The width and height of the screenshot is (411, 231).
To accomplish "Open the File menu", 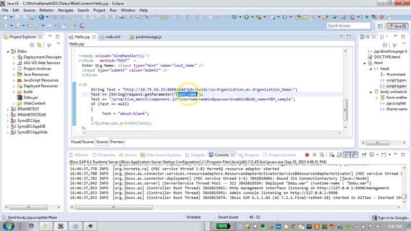I will (5, 10).
